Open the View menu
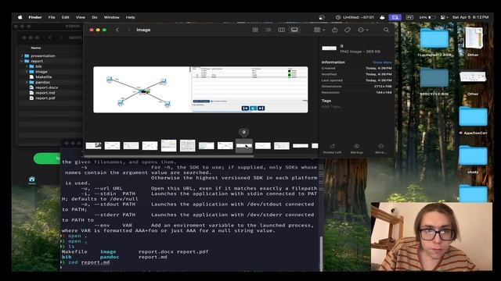This screenshot has height=281, width=501. coord(80,17)
